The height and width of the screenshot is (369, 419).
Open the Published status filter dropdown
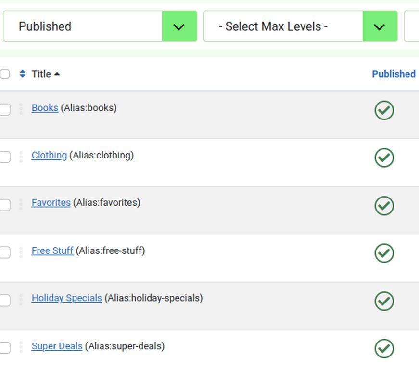100,26
